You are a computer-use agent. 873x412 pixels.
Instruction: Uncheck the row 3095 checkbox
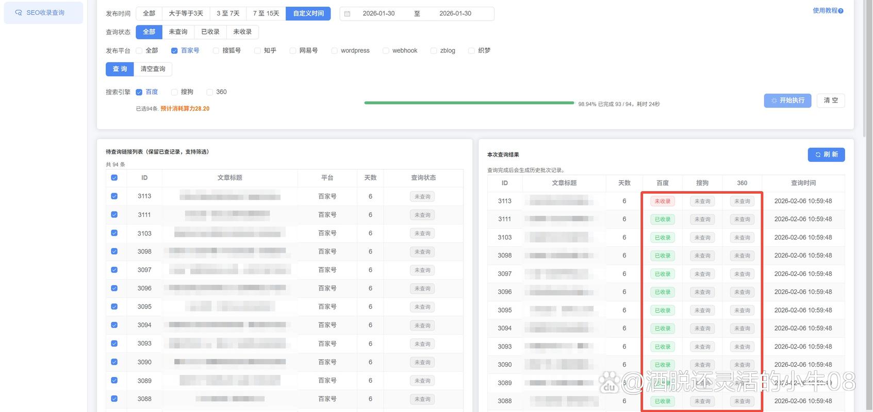[114, 306]
